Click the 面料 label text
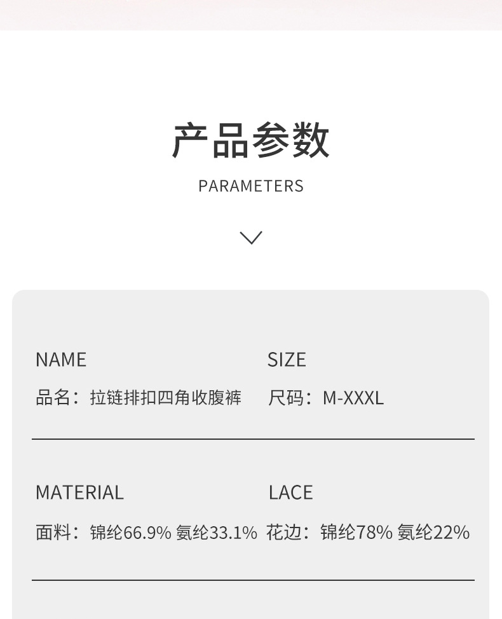The image size is (502, 619). click(x=52, y=532)
